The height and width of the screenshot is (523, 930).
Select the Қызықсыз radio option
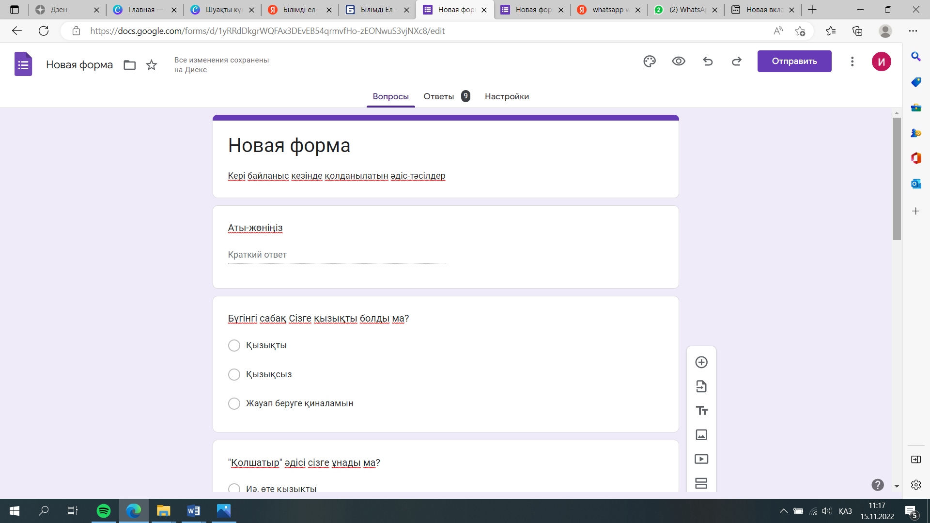[234, 375]
